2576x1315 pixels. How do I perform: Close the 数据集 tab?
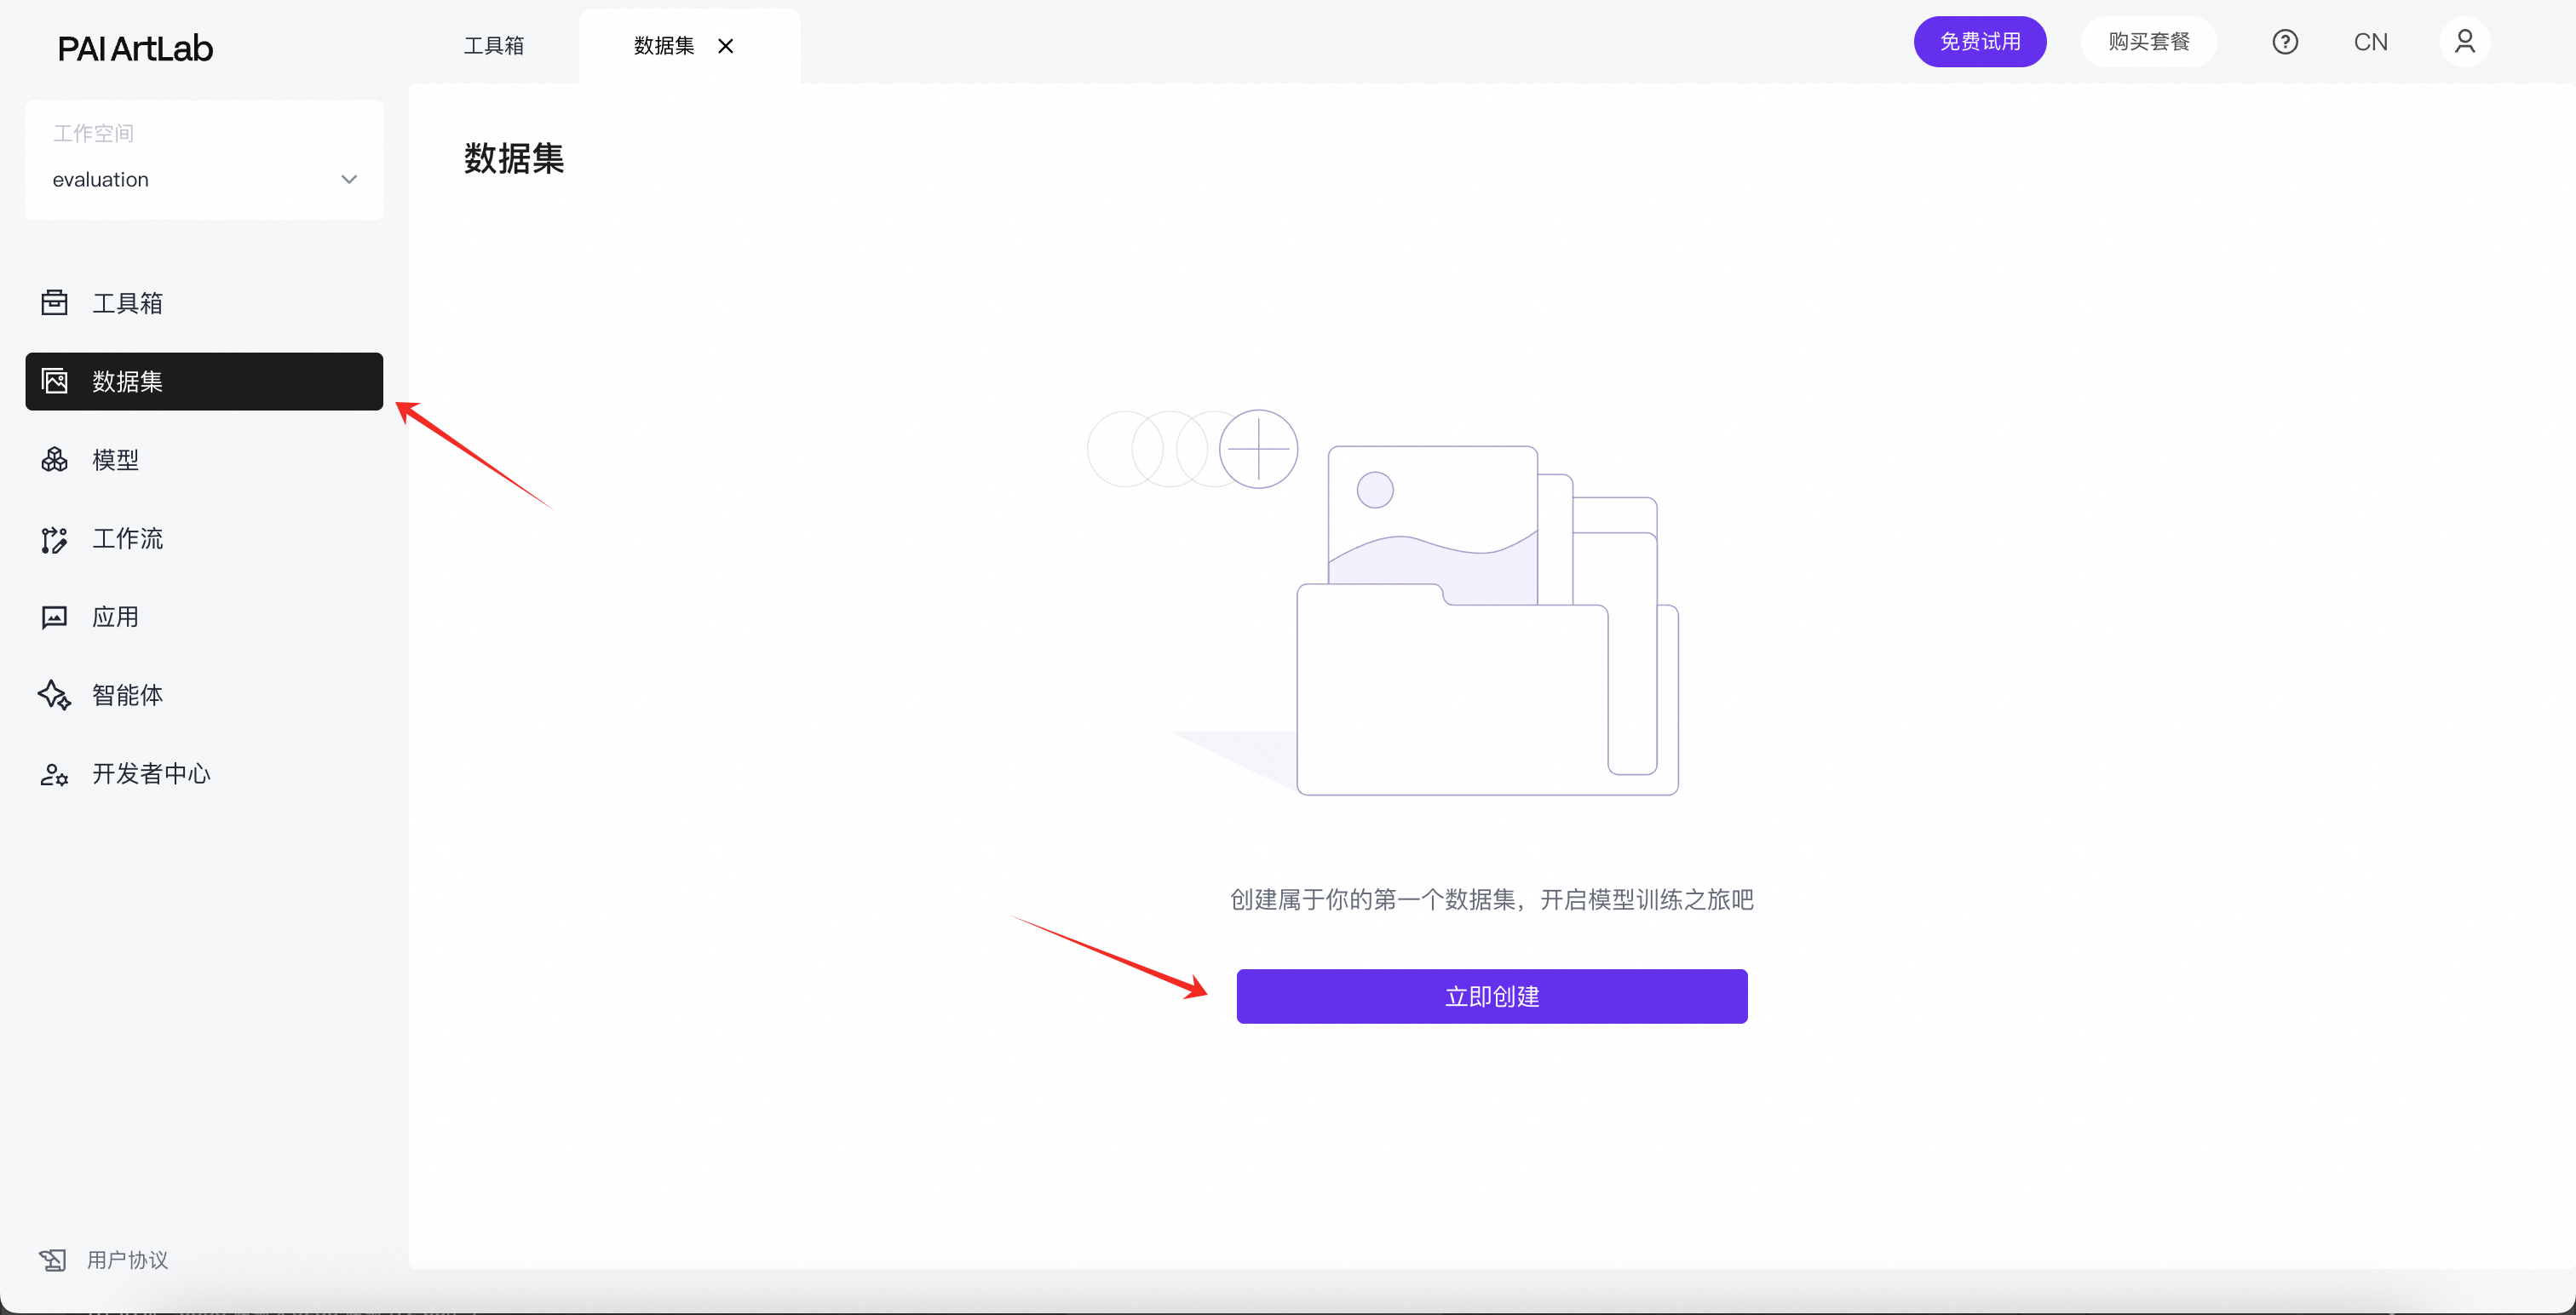[x=726, y=46]
